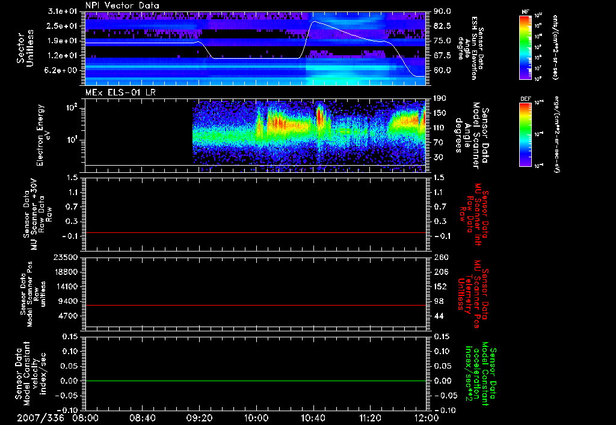Click the 'Electron Energy eV' axis title
Viewport: 616px width, 425px height.
[x=43, y=135]
